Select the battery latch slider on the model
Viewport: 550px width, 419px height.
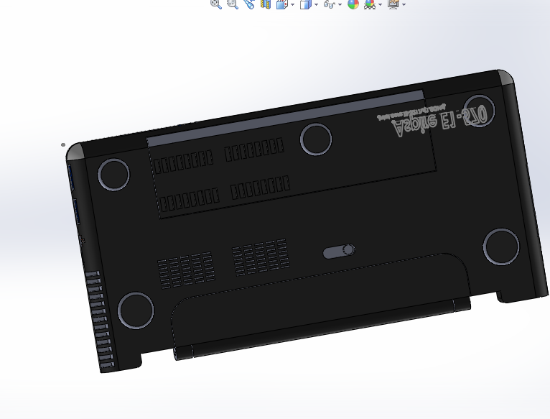coord(339,251)
